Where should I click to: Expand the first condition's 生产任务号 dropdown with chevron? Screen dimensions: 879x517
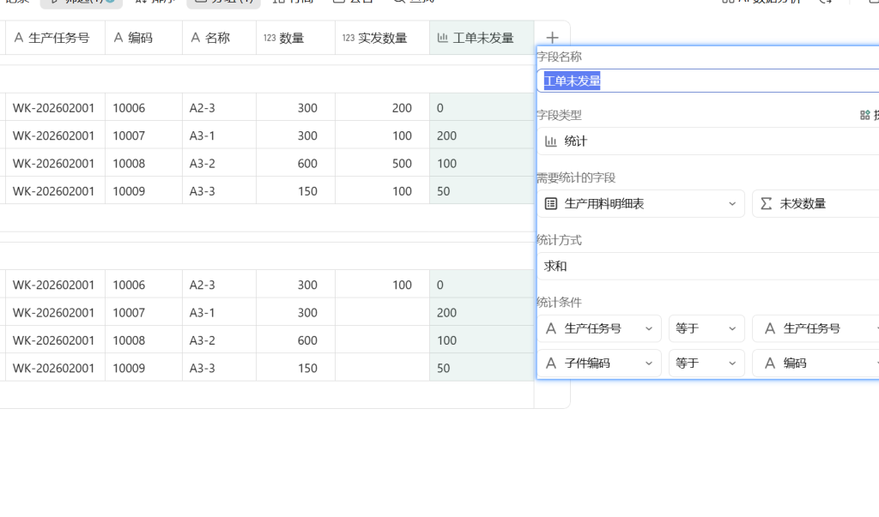click(599, 328)
